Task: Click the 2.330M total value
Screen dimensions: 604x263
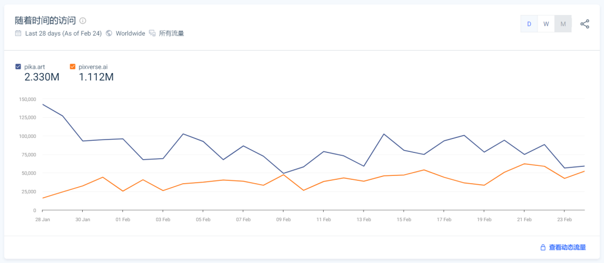Action: pyautogui.click(x=41, y=77)
